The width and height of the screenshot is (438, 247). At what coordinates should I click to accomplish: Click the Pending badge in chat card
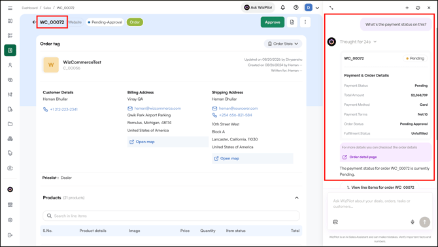[415, 58]
